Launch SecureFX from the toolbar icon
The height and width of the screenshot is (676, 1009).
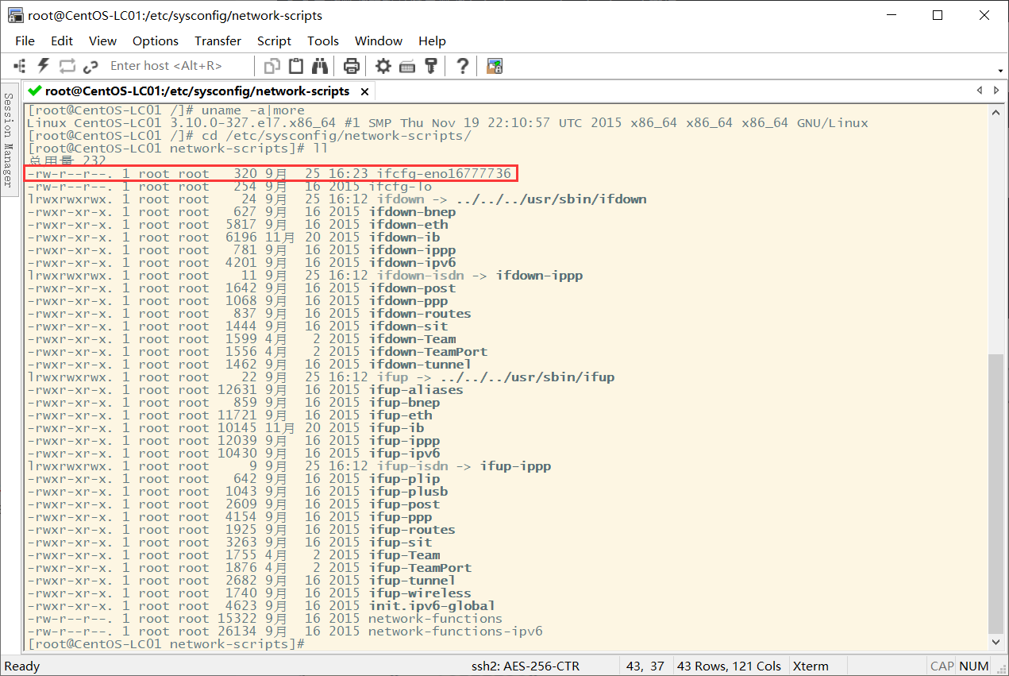coord(495,66)
